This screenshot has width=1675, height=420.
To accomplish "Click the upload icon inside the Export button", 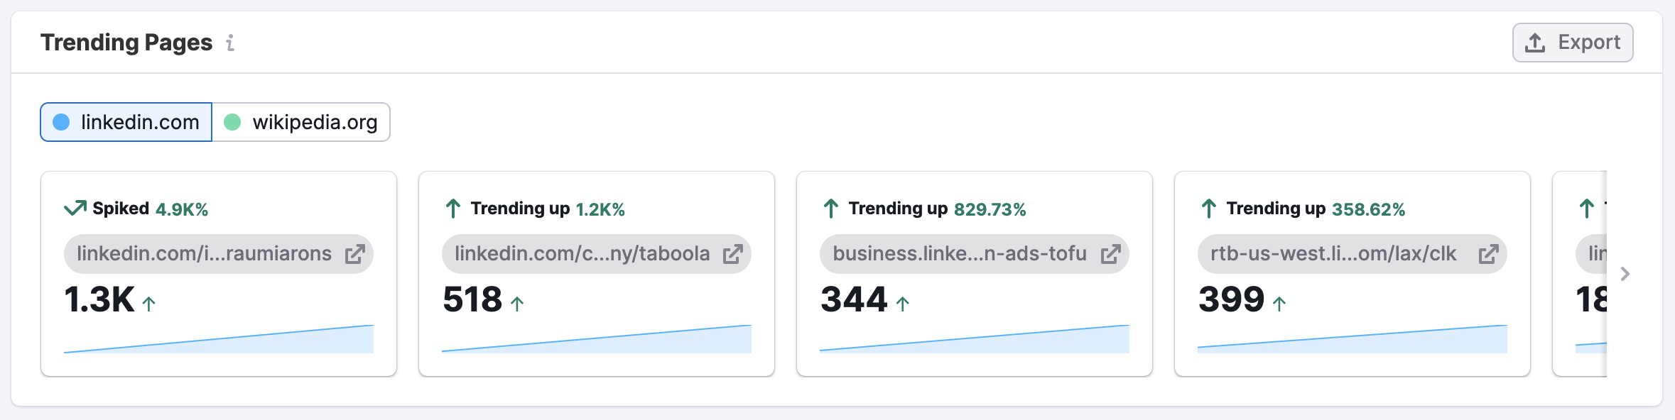I will (x=1534, y=42).
